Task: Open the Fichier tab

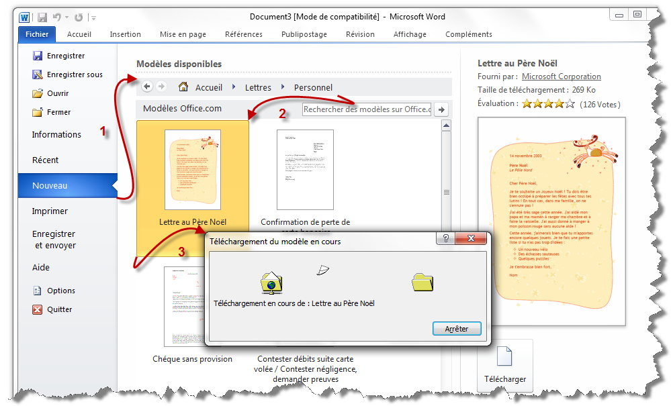Action: pyautogui.click(x=37, y=34)
